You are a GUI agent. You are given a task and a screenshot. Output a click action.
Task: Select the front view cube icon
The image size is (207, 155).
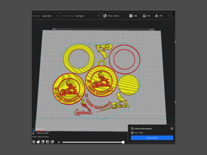[38, 142]
